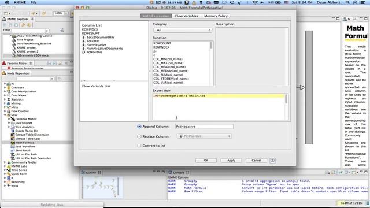Switch to the Memory Policy tab
Viewport: 370px width, 208px height.
tap(216, 16)
